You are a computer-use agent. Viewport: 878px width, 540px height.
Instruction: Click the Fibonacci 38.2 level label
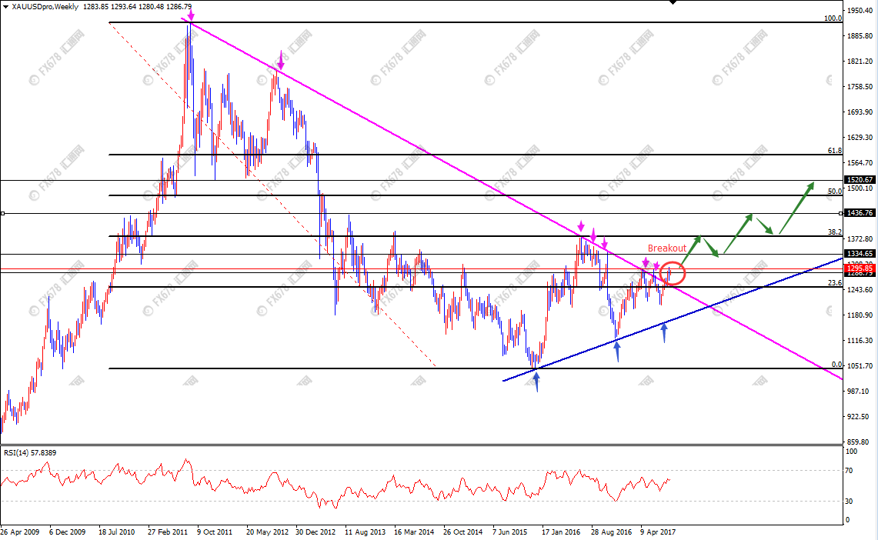point(834,232)
